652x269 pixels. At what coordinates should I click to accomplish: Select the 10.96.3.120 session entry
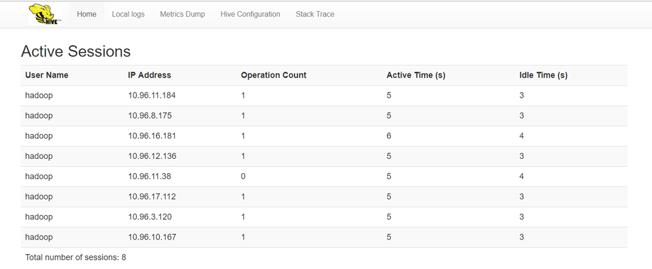coord(149,217)
